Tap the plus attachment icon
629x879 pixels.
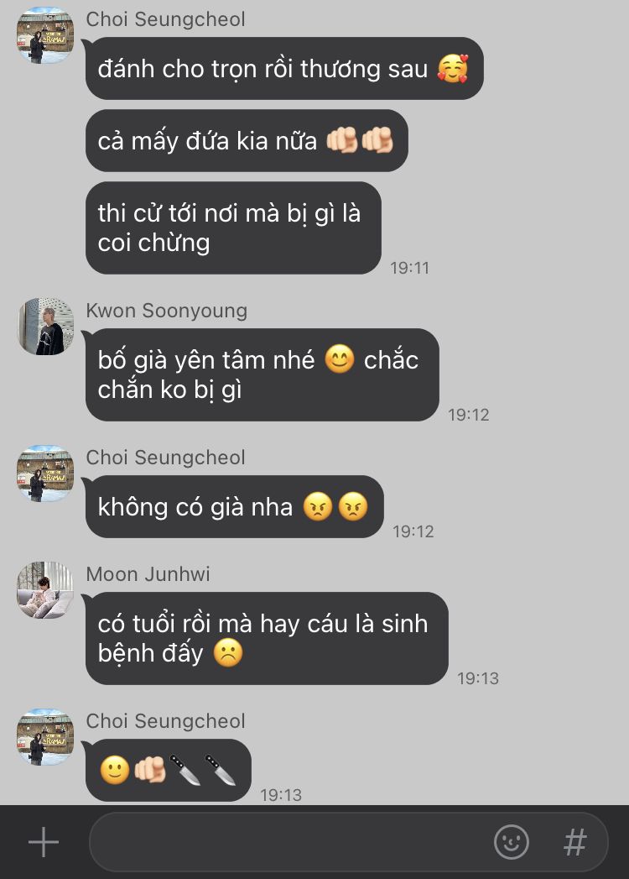click(43, 842)
